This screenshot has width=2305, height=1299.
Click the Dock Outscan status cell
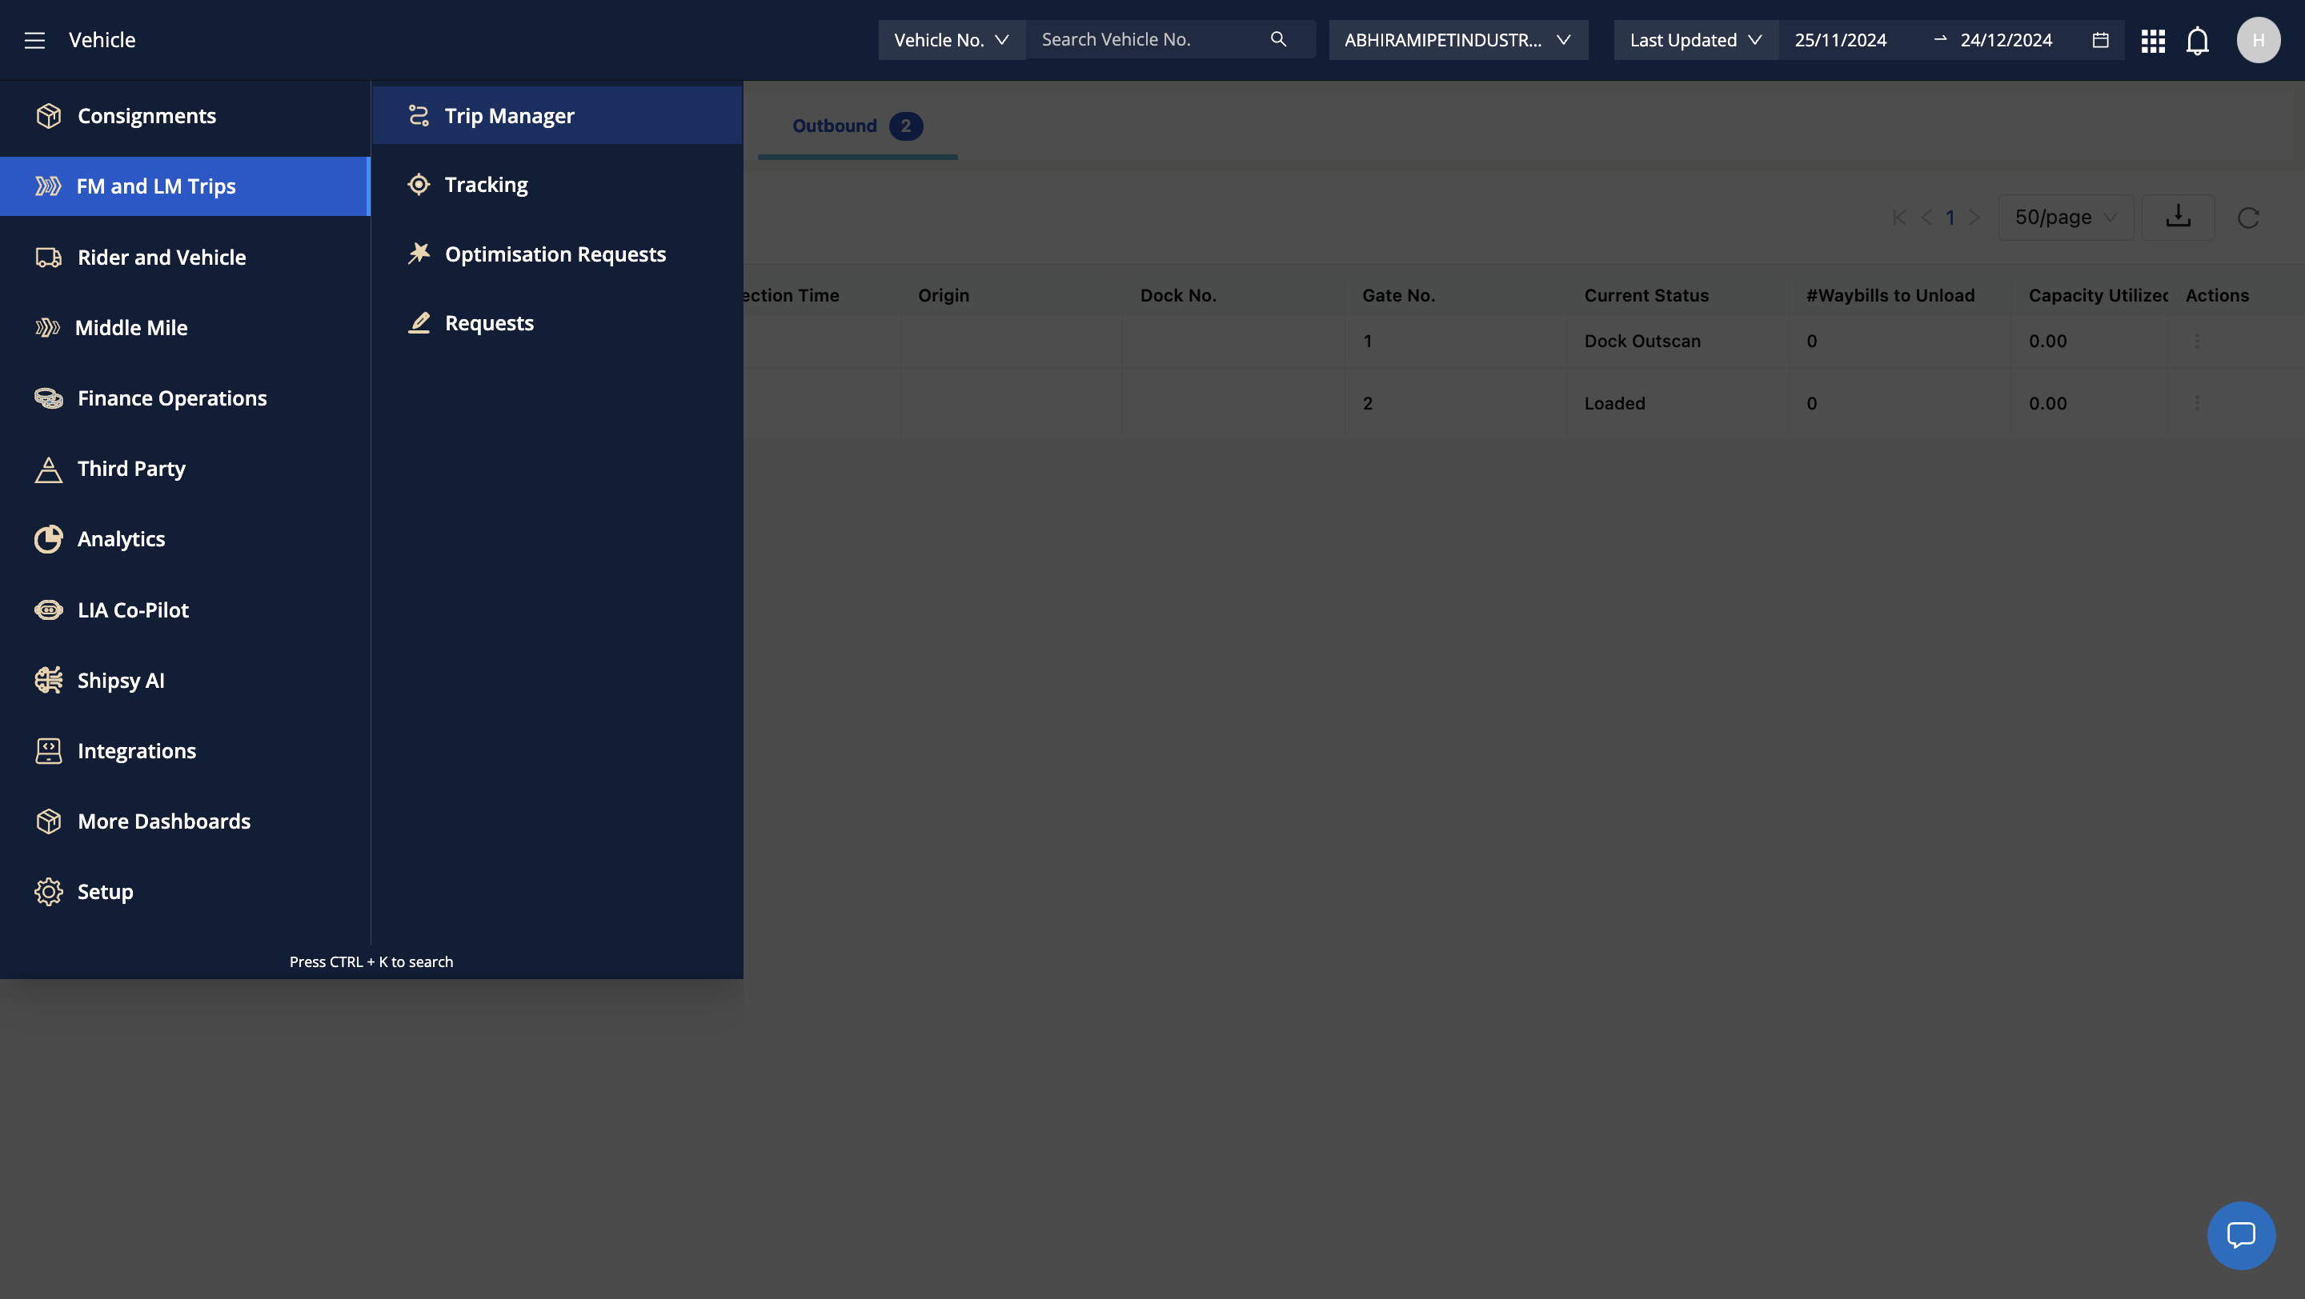[1642, 341]
